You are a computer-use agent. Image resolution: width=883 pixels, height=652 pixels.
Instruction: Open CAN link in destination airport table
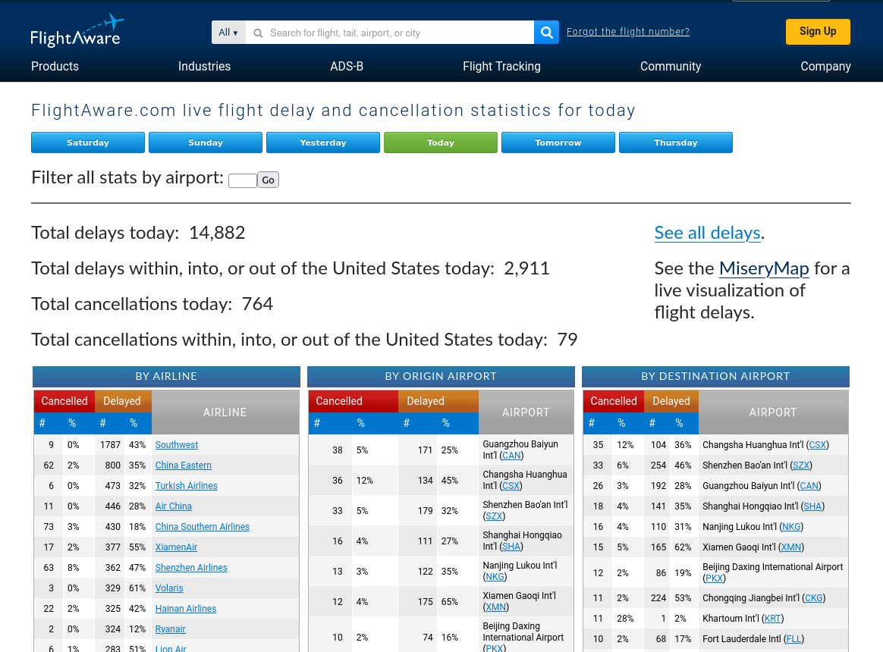tap(809, 486)
